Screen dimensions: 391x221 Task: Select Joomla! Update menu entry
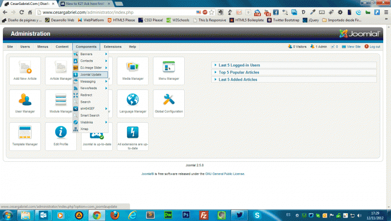(x=90, y=75)
